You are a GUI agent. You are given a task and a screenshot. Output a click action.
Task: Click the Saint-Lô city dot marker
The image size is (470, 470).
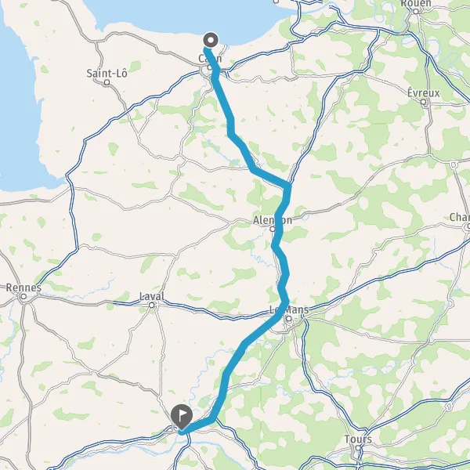pyautogui.click(x=107, y=82)
